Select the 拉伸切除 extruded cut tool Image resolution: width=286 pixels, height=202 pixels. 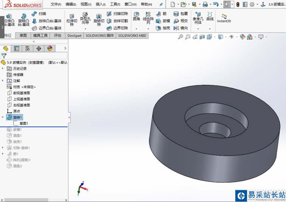(x=71, y=20)
